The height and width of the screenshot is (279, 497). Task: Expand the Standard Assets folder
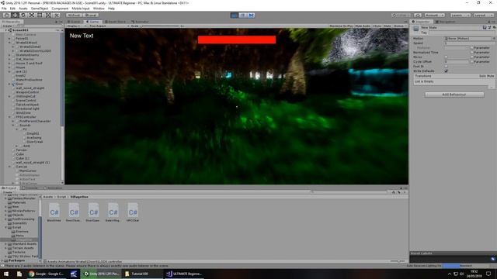(x=5, y=244)
